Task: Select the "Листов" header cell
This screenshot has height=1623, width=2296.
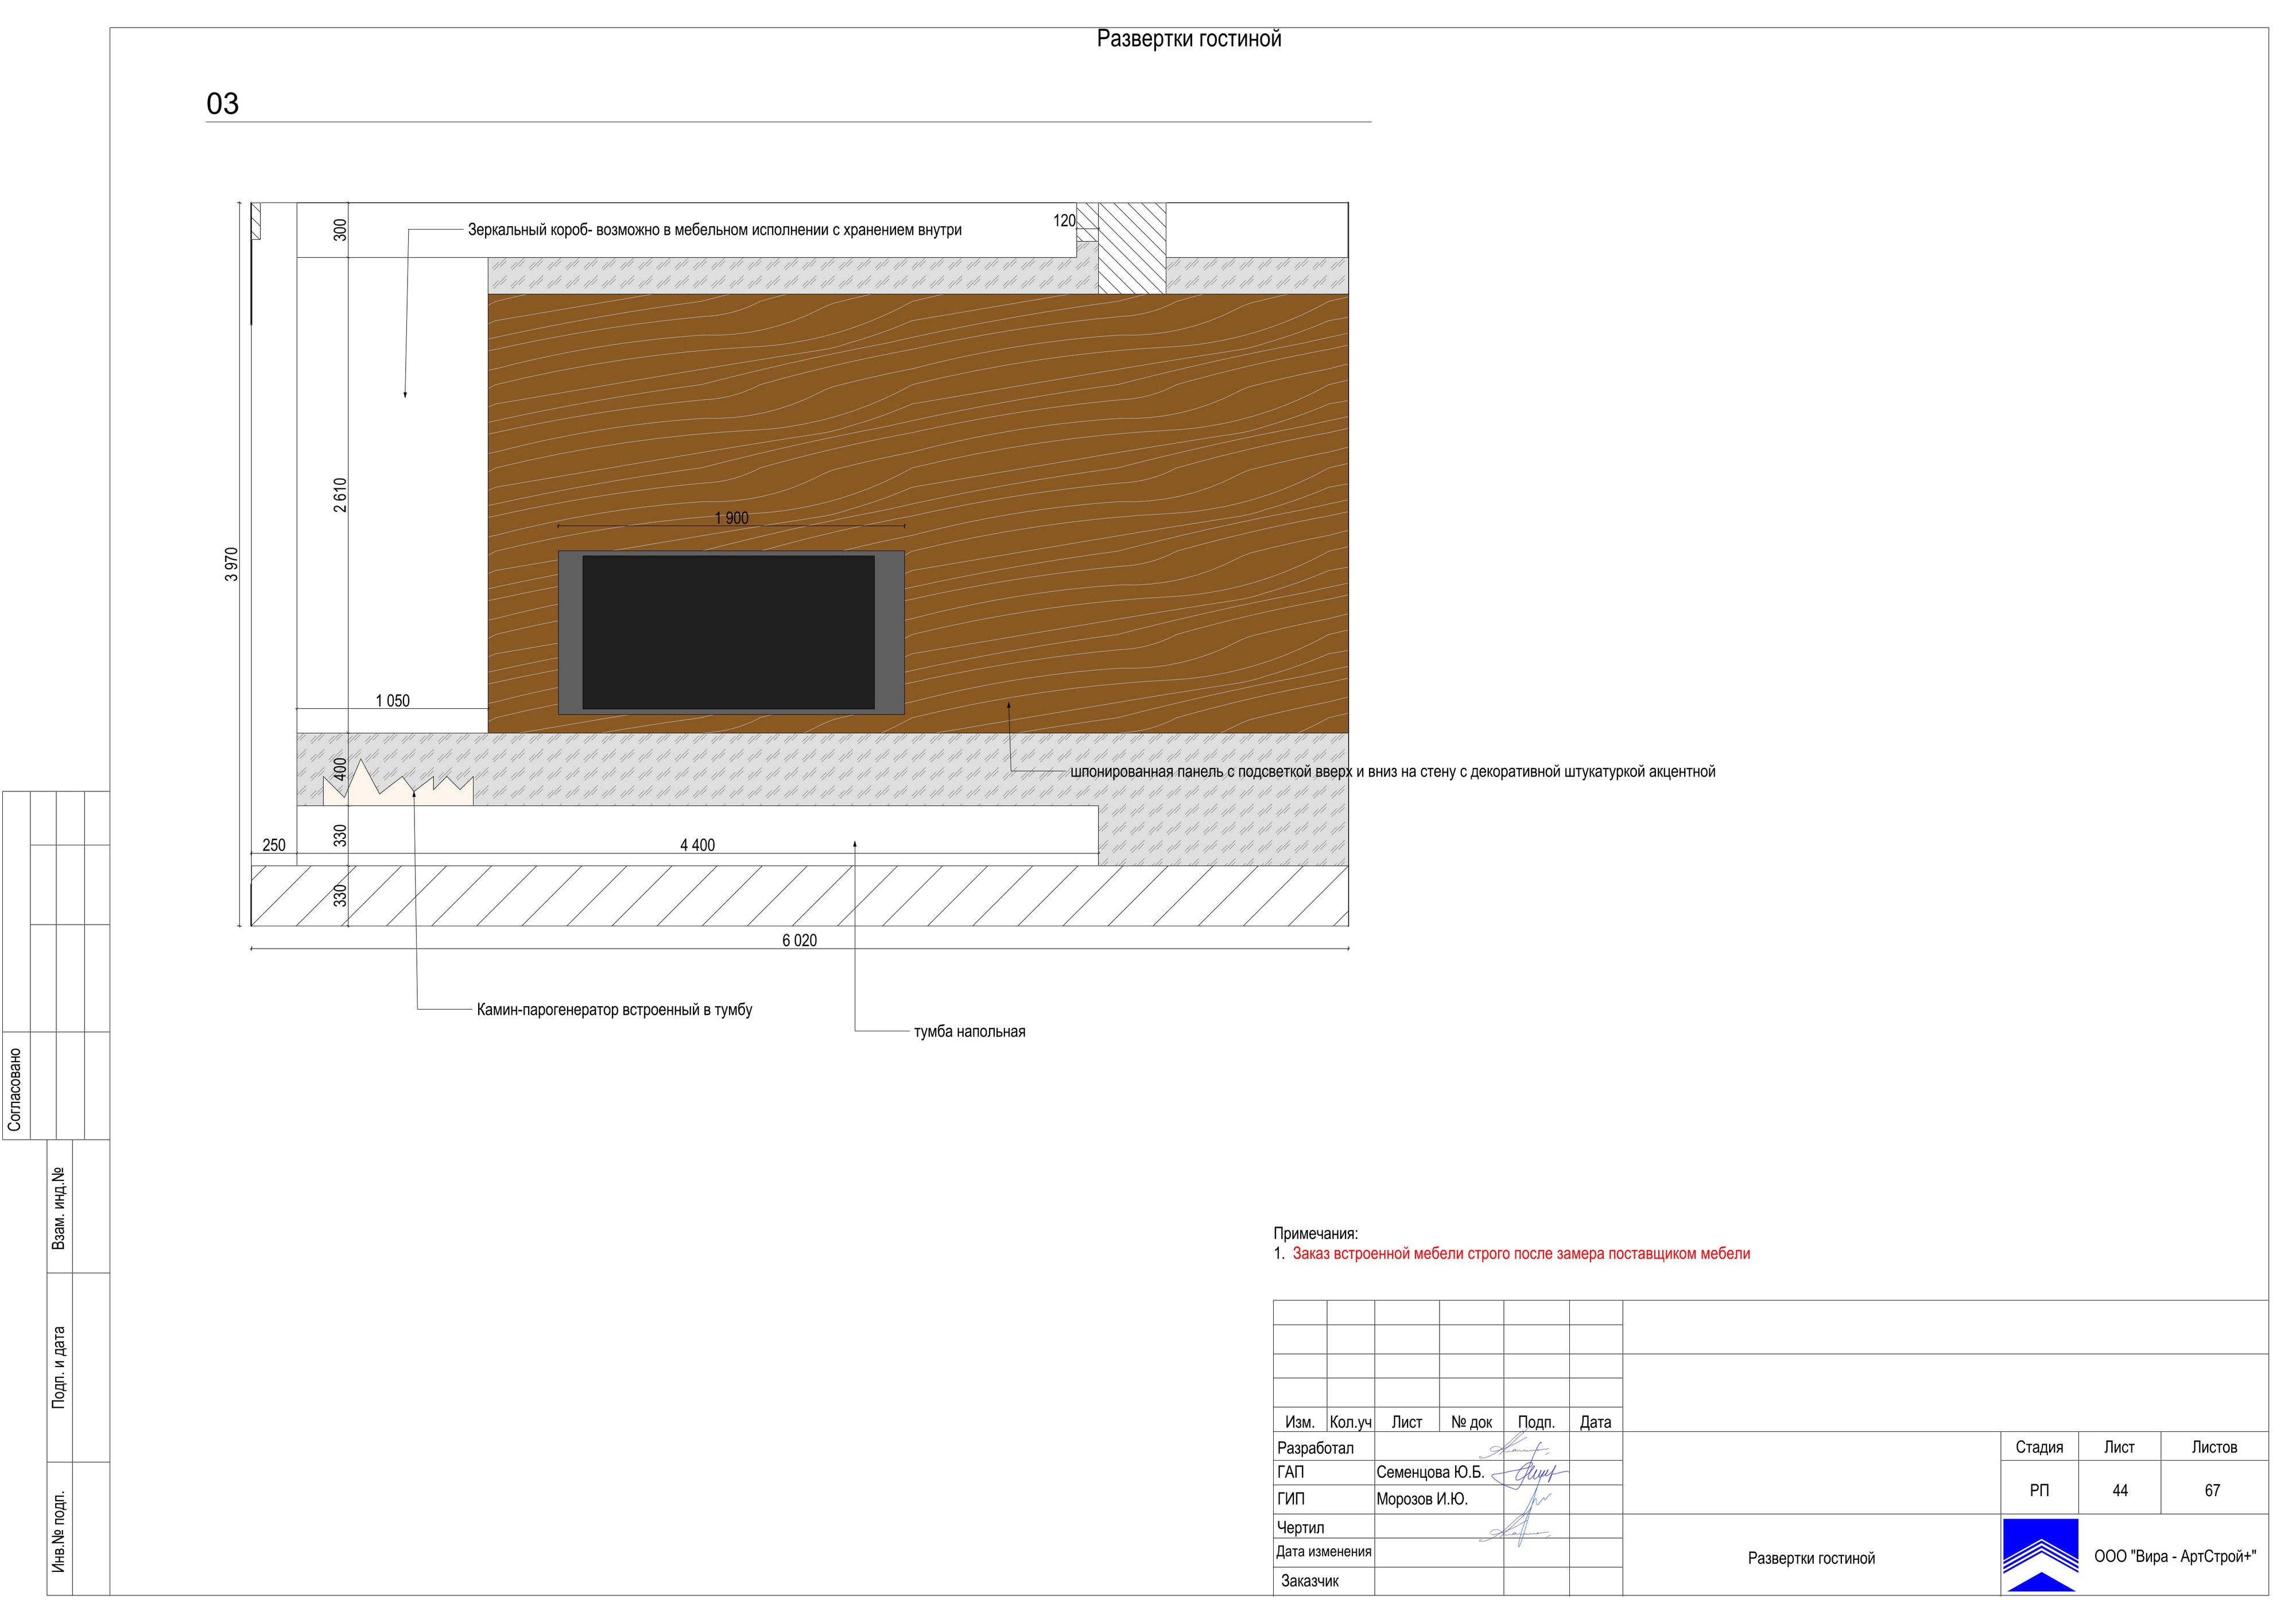Action: [2214, 1447]
